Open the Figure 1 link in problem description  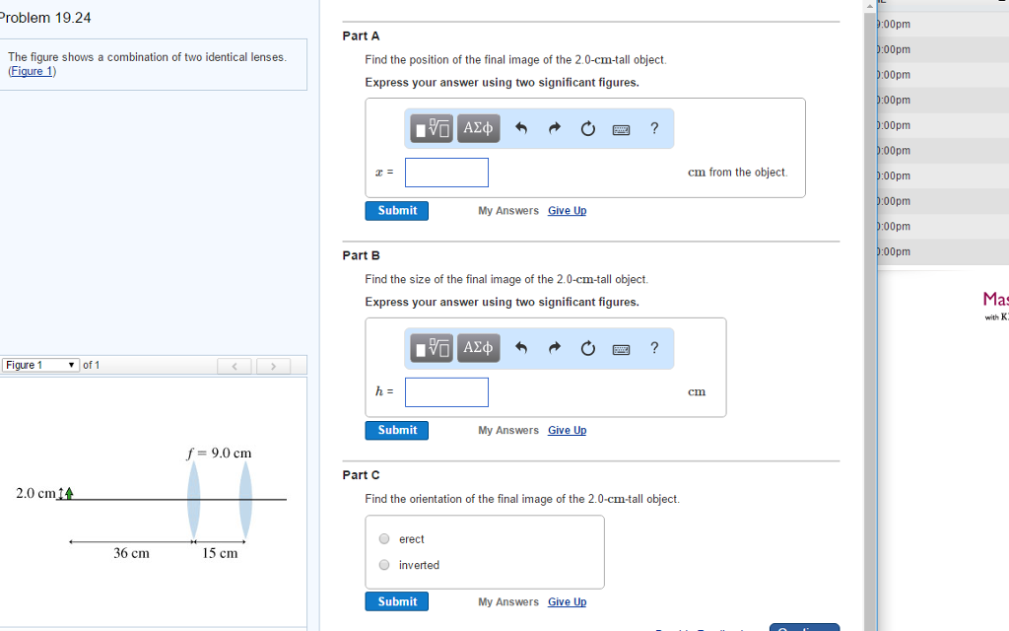32,70
